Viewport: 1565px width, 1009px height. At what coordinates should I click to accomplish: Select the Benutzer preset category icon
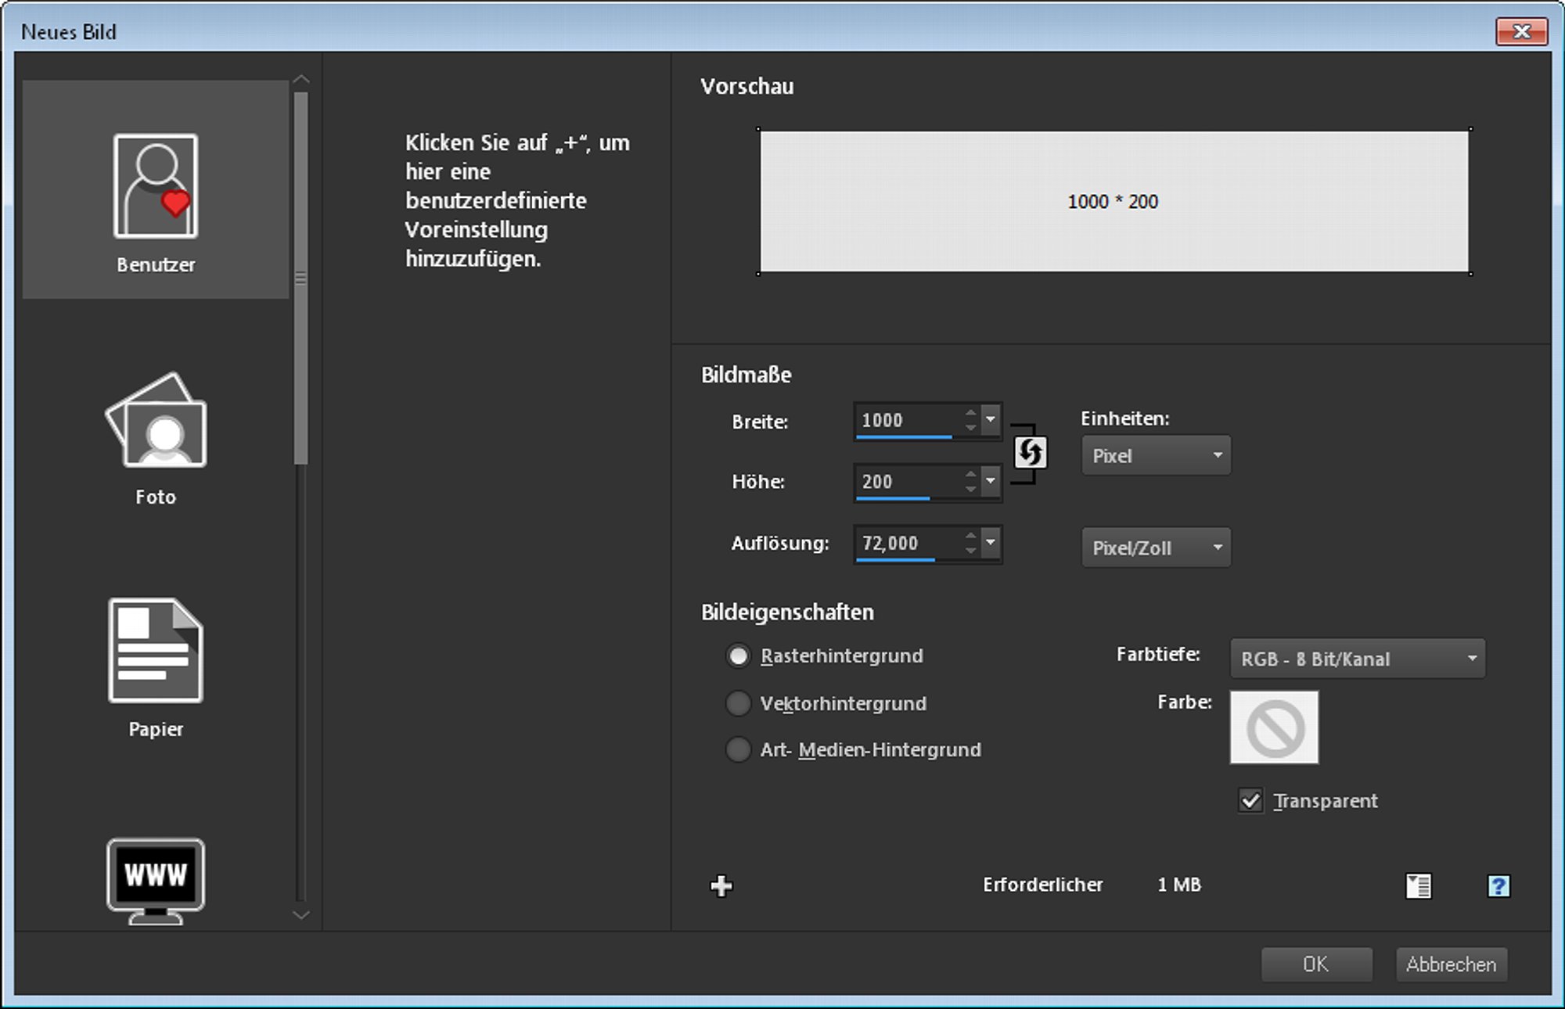156,186
